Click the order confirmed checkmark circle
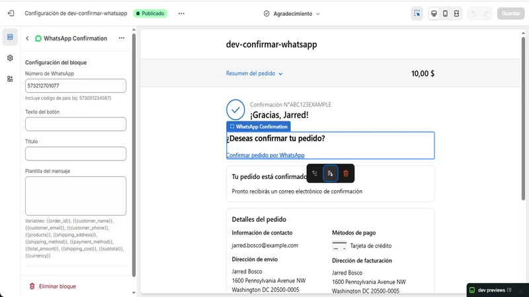 (235, 110)
